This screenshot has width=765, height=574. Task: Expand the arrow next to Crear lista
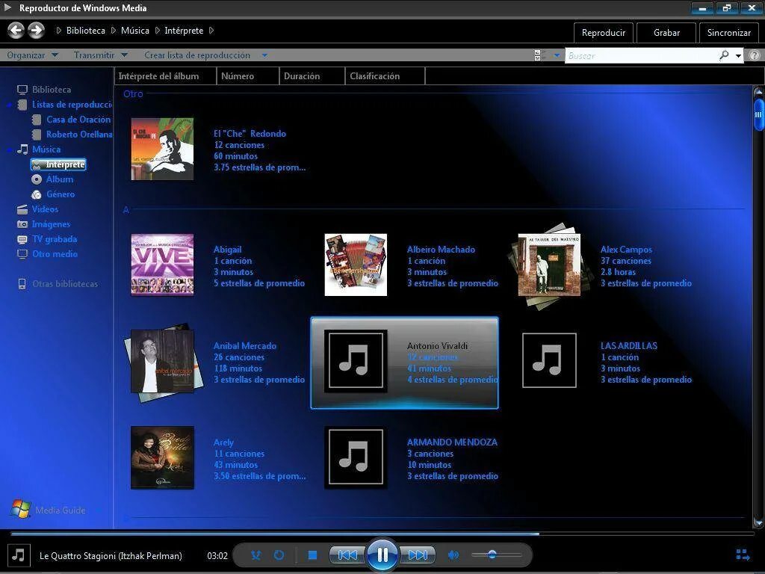click(264, 55)
